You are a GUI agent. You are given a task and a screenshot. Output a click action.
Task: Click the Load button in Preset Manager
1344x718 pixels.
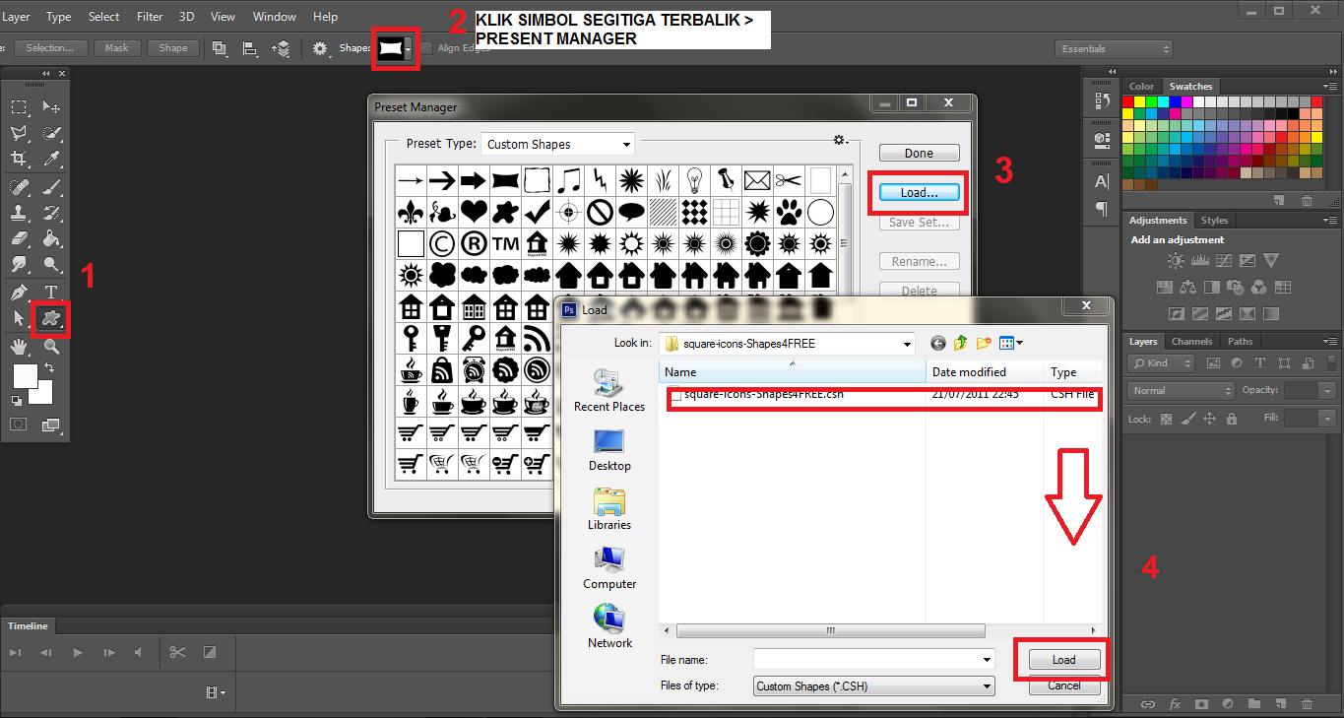[x=918, y=192]
